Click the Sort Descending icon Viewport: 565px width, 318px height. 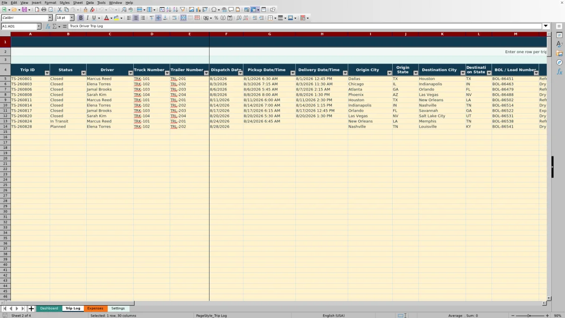click(x=175, y=9)
